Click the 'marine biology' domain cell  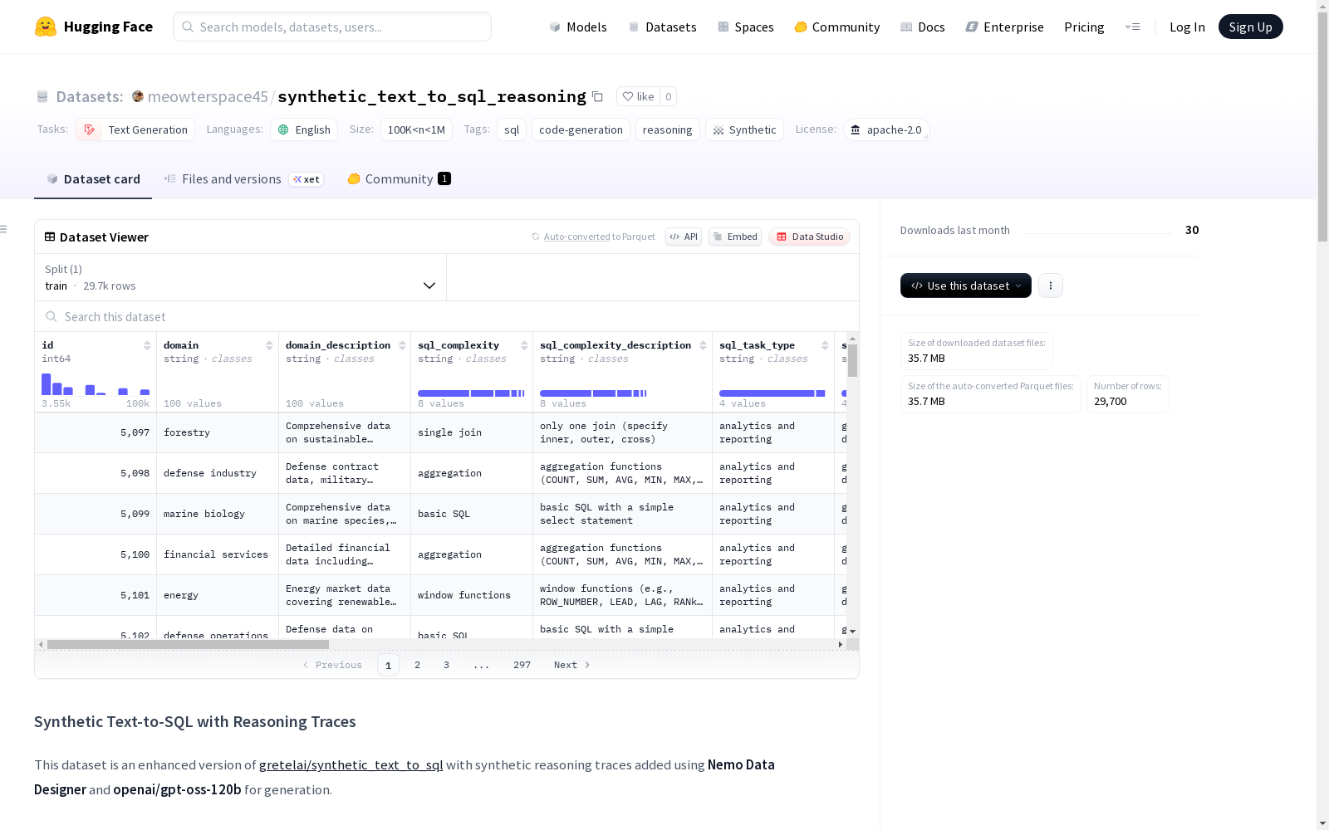[x=218, y=514]
